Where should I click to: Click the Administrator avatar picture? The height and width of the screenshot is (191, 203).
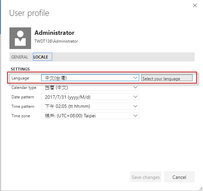pos(20,38)
